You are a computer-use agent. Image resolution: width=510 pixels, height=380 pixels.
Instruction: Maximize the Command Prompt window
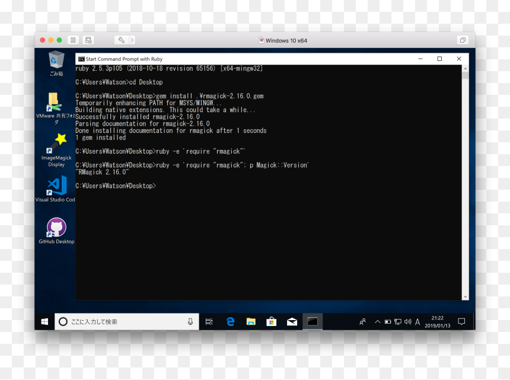[439, 59]
